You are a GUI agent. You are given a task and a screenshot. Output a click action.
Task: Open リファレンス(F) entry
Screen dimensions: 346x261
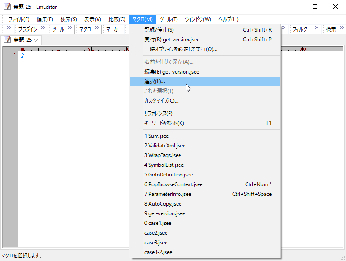click(205, 114)
